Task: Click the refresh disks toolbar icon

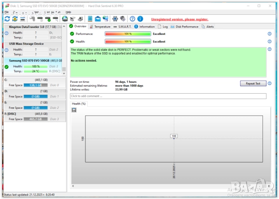Action: 7,19
